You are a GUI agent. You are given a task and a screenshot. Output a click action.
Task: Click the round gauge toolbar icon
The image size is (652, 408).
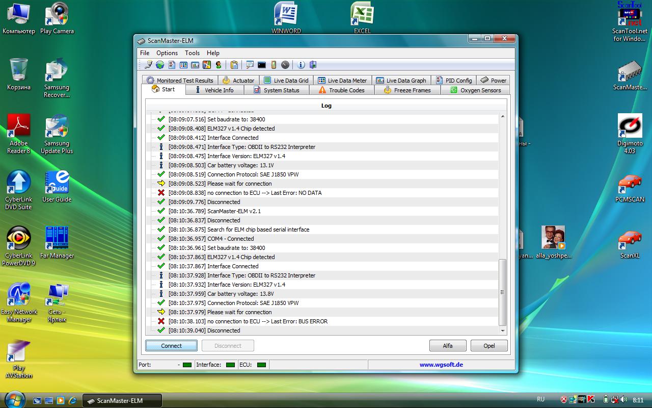285,65
